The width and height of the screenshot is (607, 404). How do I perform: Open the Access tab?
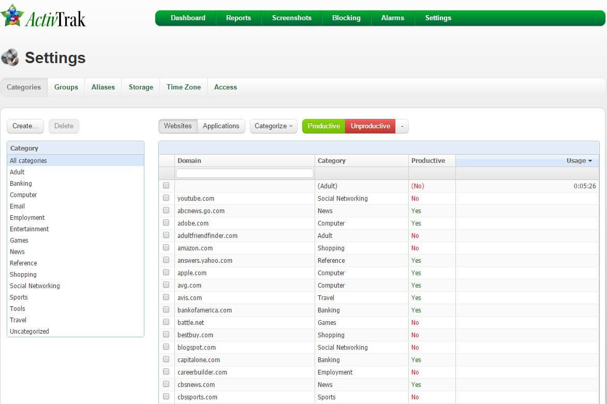225,87
